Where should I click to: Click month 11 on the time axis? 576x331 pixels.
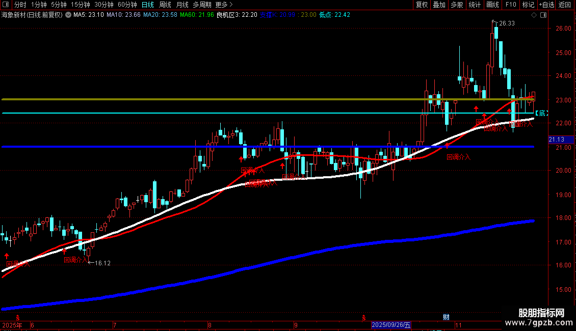coord(458,325)
